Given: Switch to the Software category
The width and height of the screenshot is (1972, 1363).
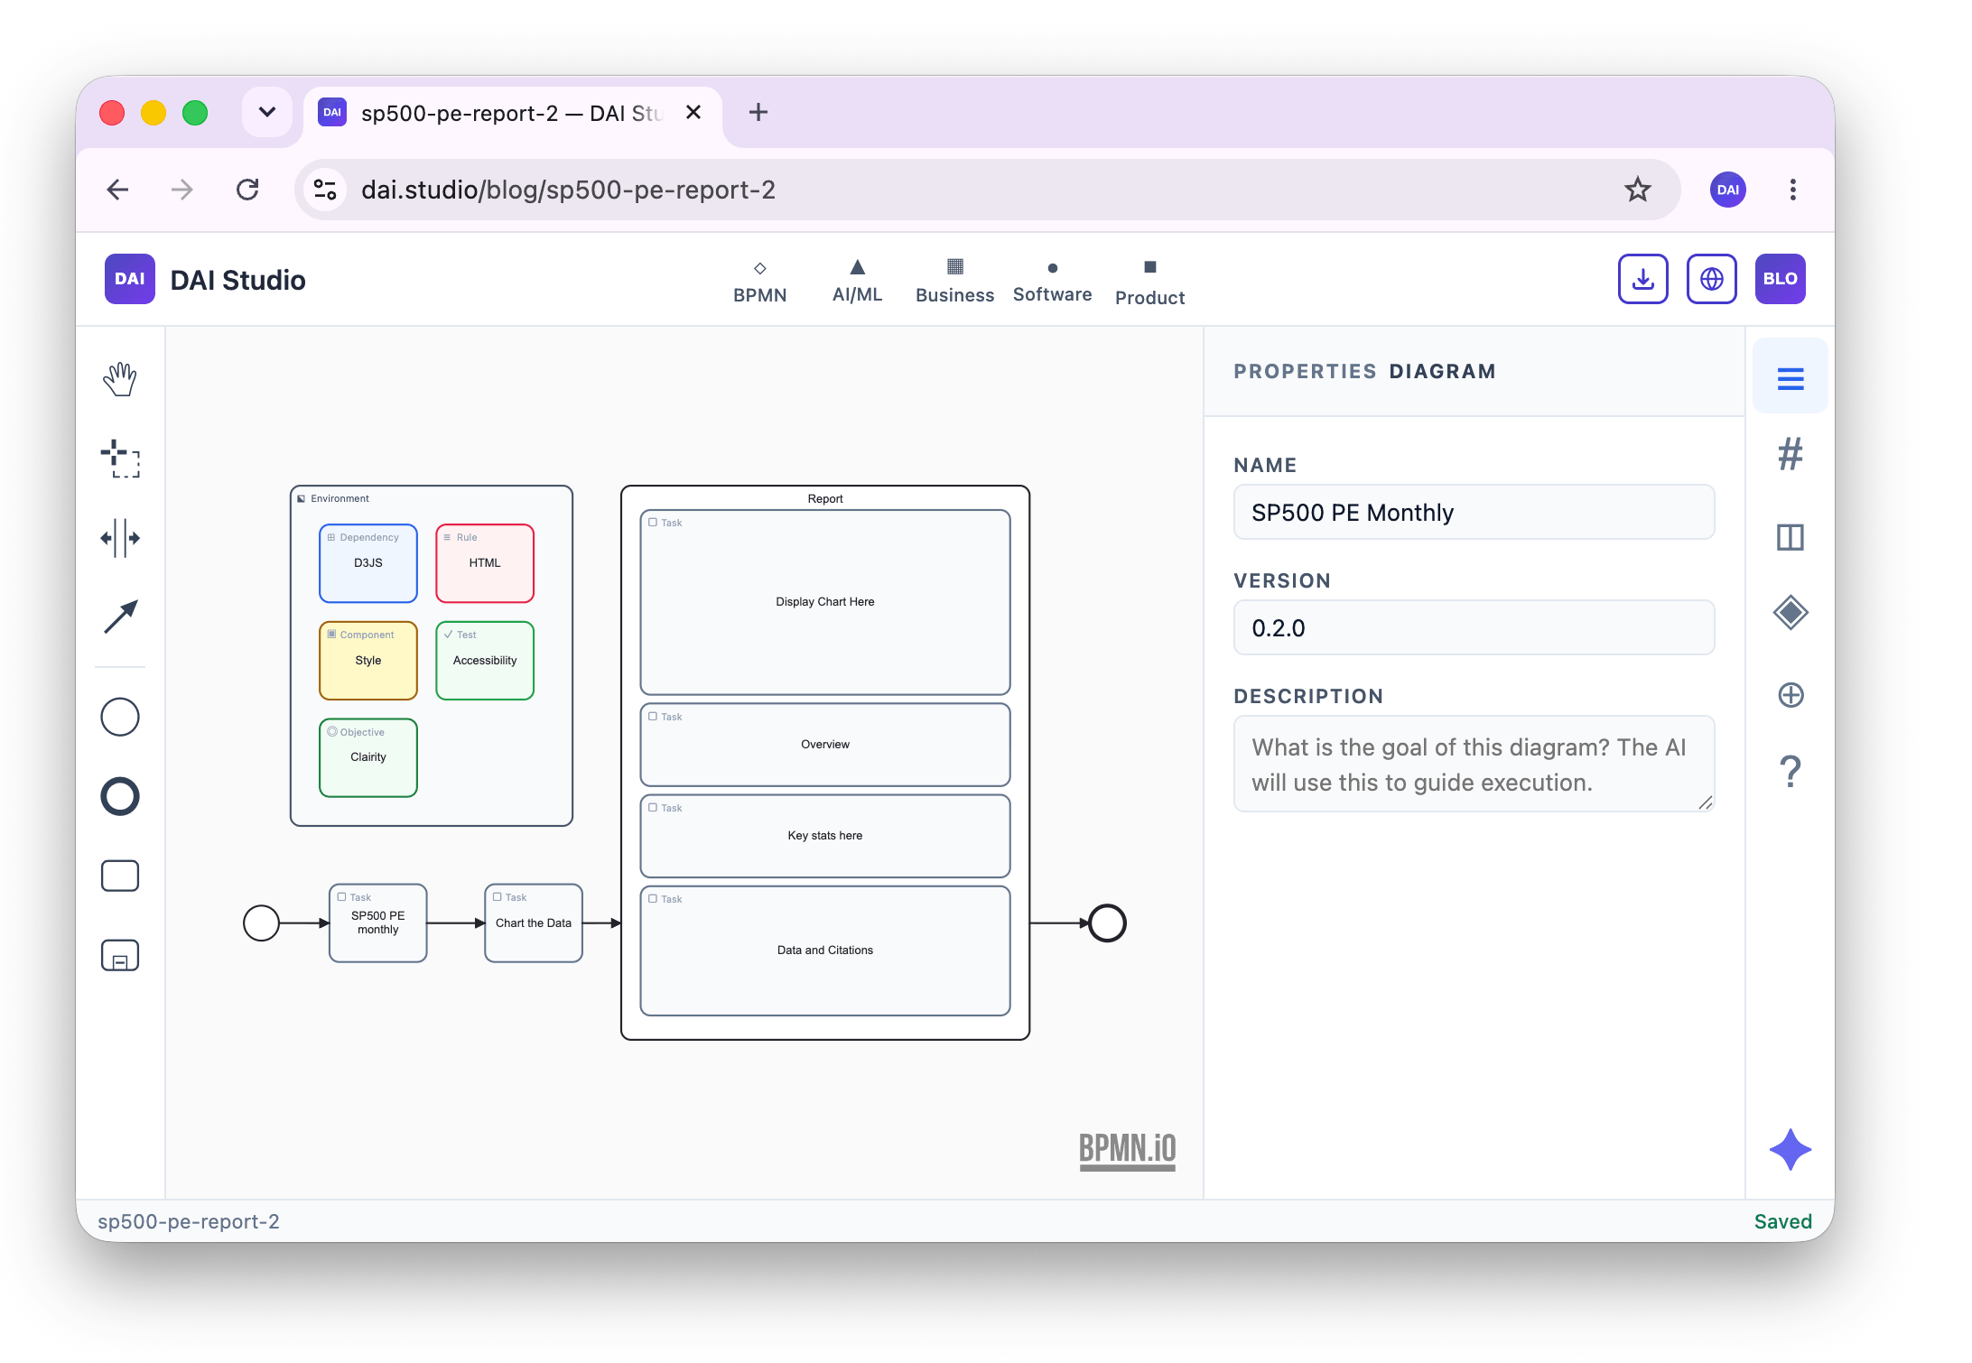Looking at the screenshot, I should (x=1052, y=282).
